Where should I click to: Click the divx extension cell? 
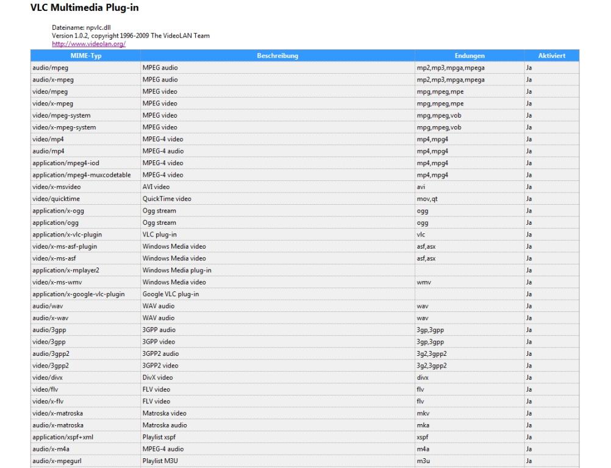[470, 378]
